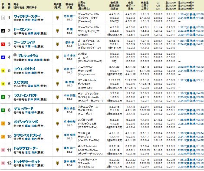Screen dimensions: 204x171
Task: Open horse page for ラストインパクト
Action: coord(26,95)
